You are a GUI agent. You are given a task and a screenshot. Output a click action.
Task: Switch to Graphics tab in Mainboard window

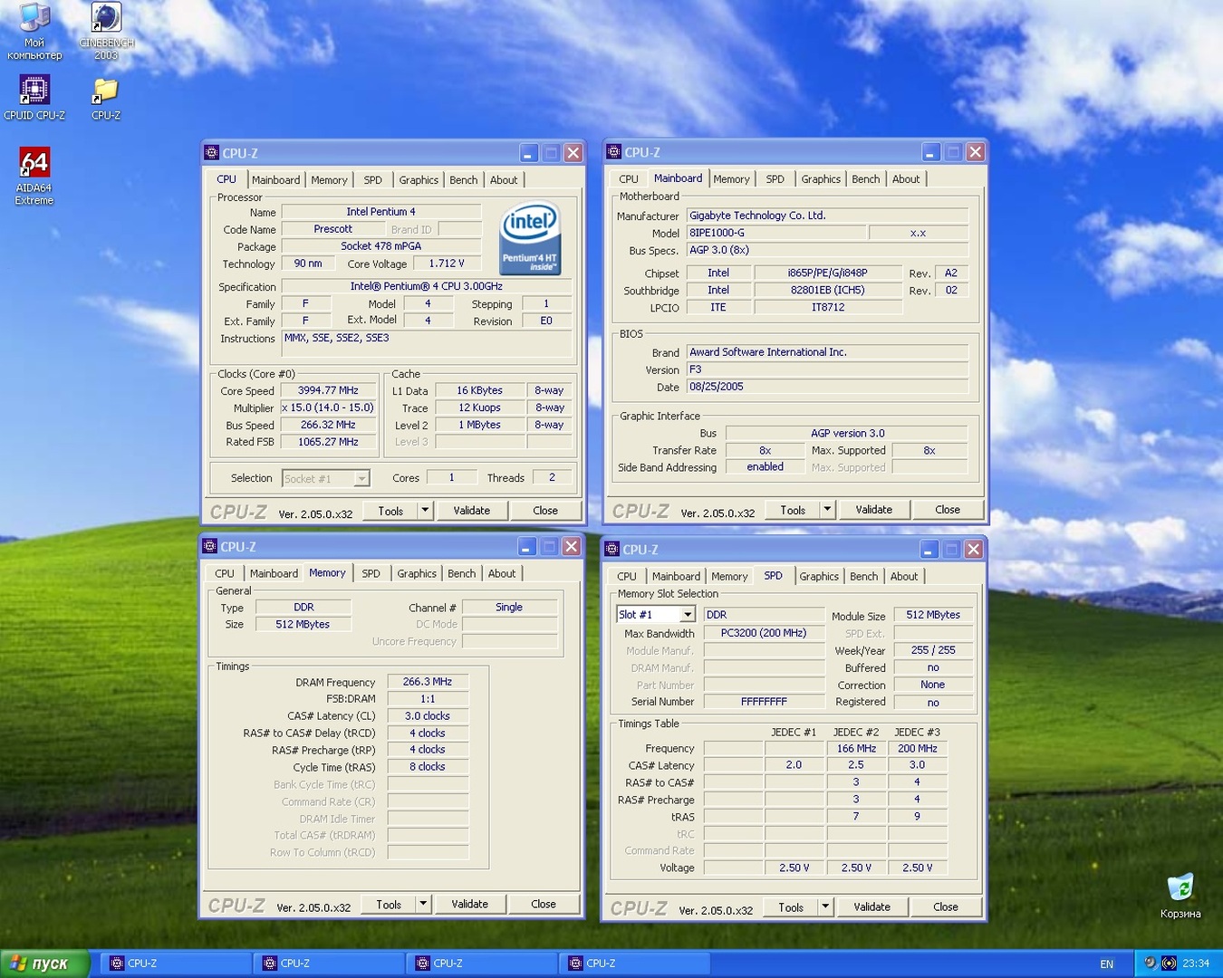821,179
